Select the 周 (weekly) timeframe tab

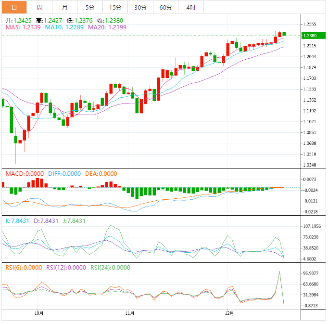pyautogui.click(x=39, y=7)
